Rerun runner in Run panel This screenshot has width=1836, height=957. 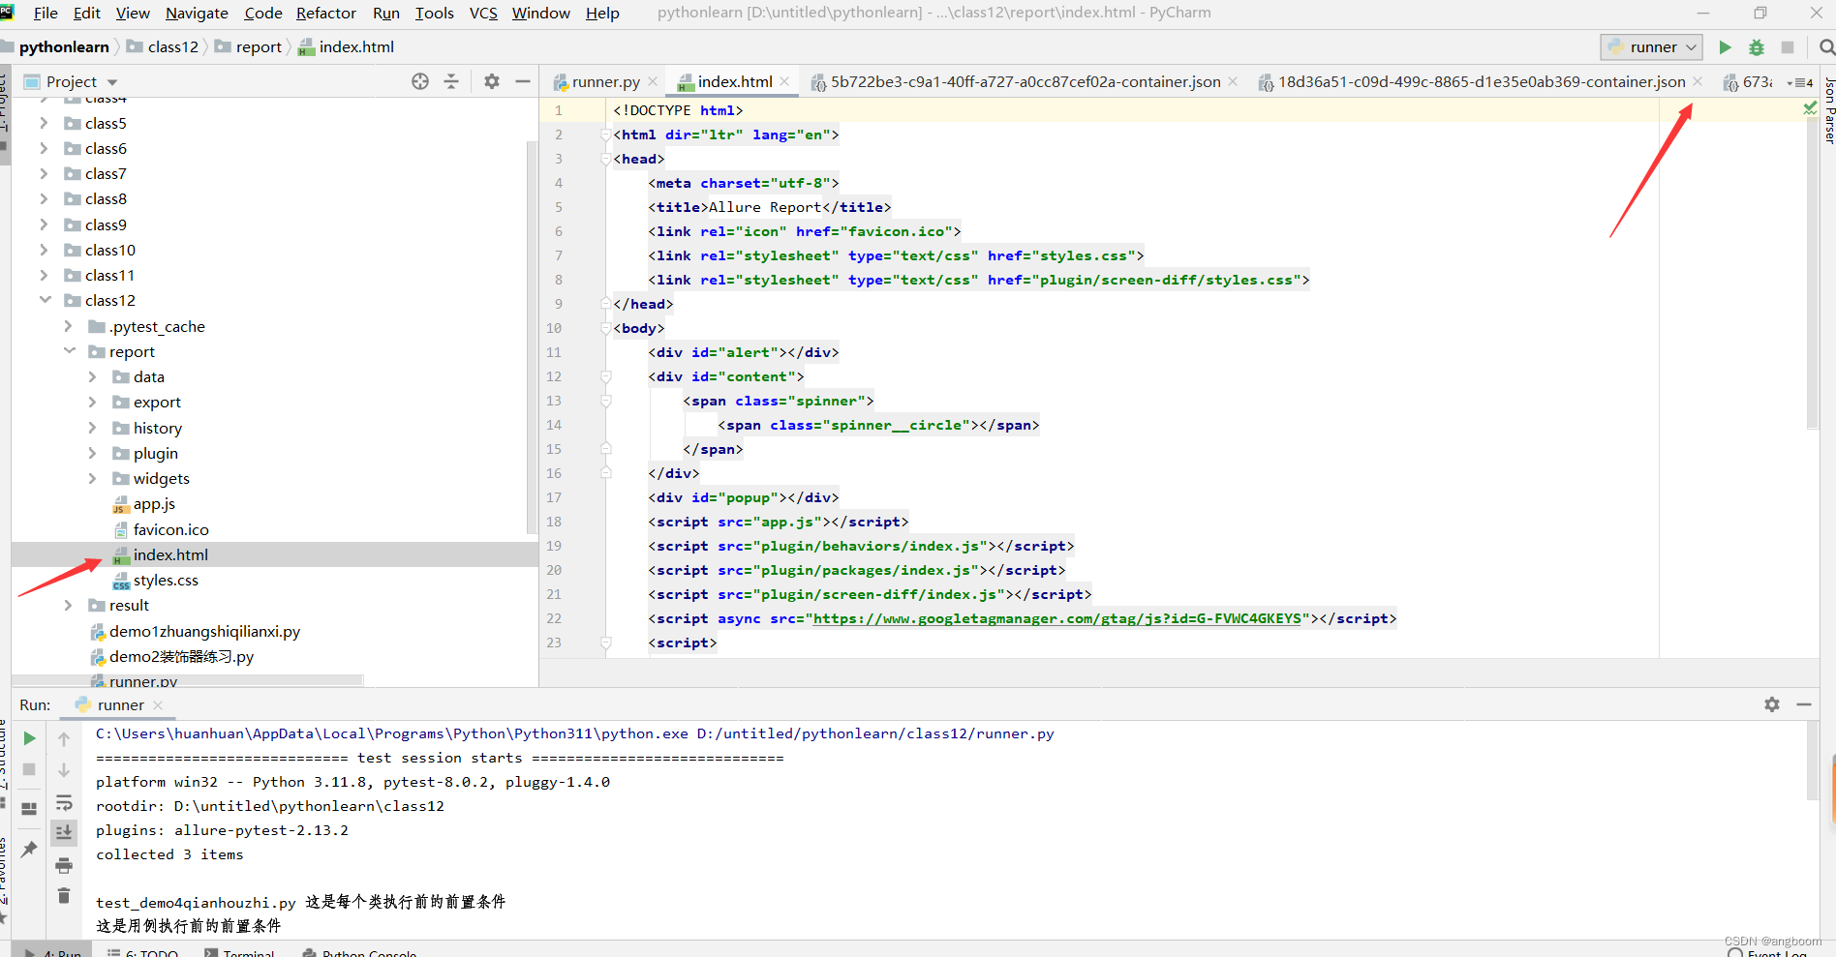(x=29, y=738)
